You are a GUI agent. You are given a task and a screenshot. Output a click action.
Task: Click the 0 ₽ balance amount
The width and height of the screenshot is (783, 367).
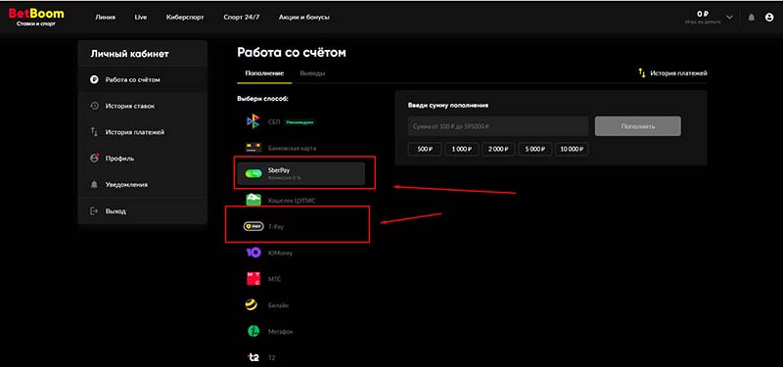(703, 14)
